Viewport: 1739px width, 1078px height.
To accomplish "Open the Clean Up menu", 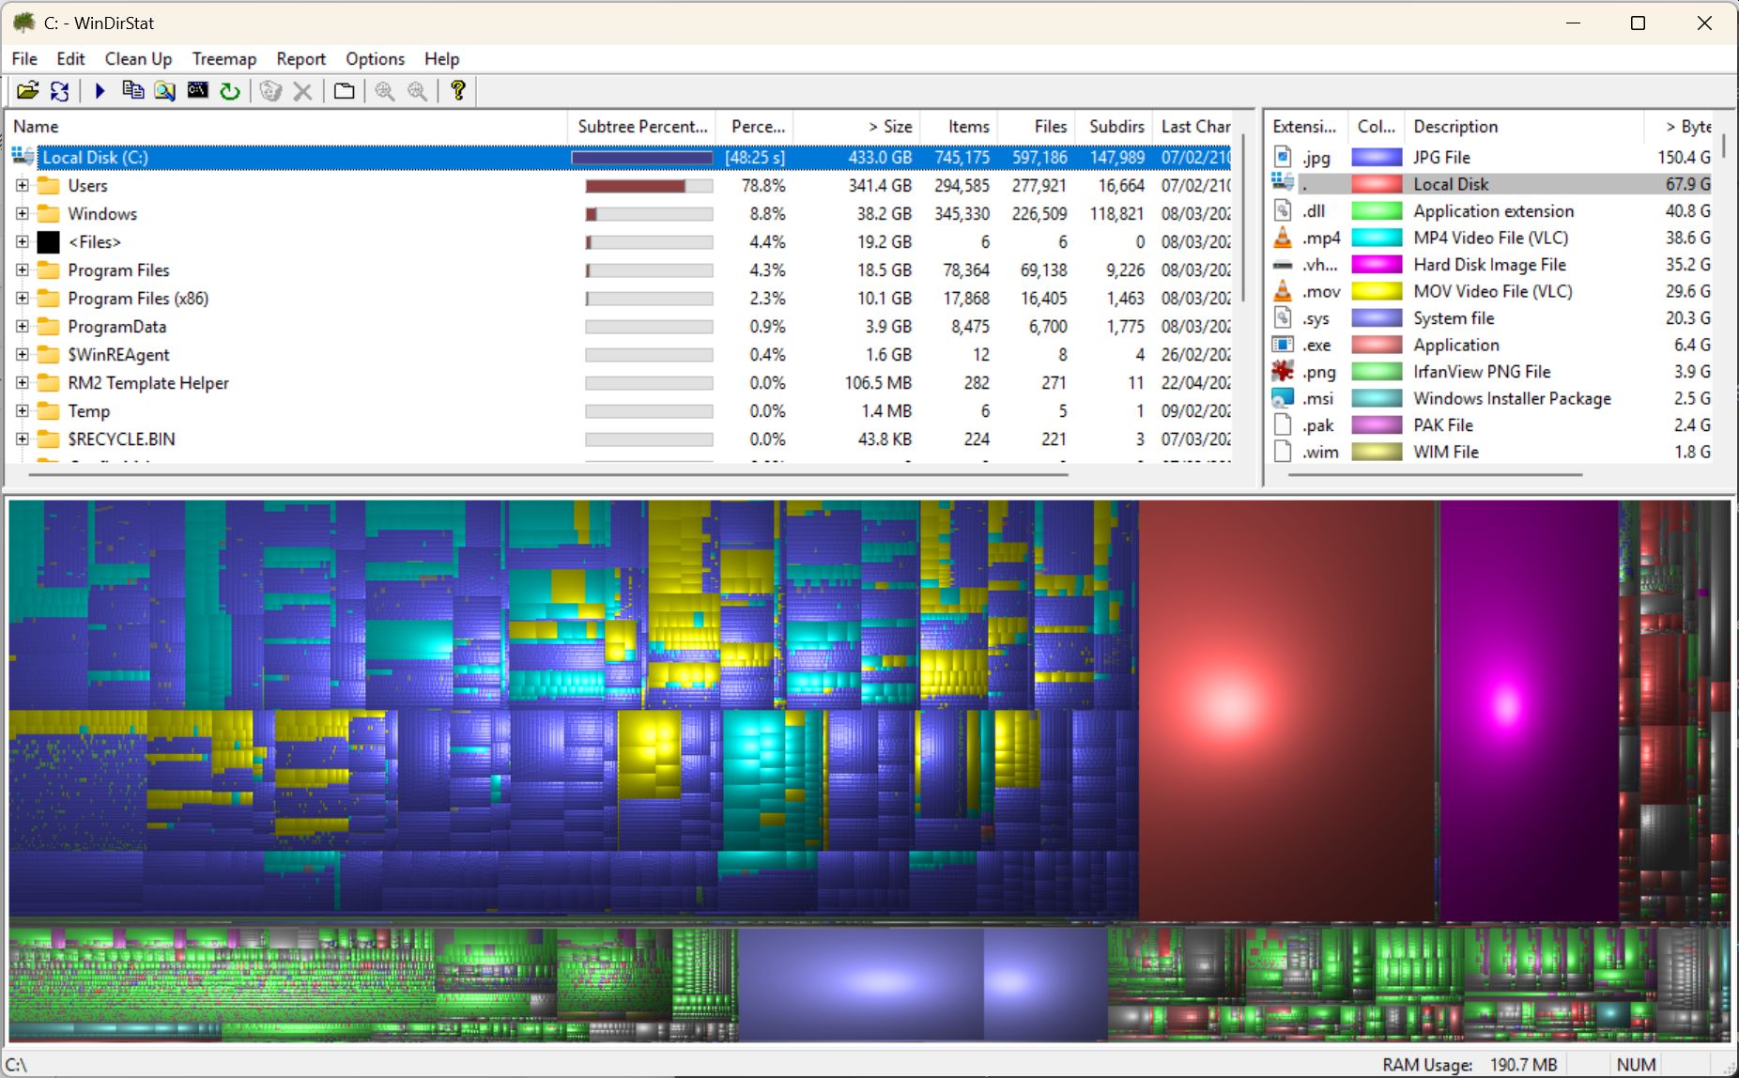I will point(138,59).
